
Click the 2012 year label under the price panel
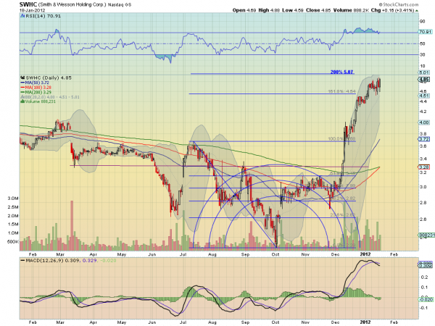[x=365, y=254]
